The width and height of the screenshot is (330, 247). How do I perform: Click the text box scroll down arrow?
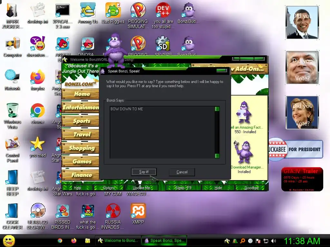pyautogui.click(x=217, y=156)
